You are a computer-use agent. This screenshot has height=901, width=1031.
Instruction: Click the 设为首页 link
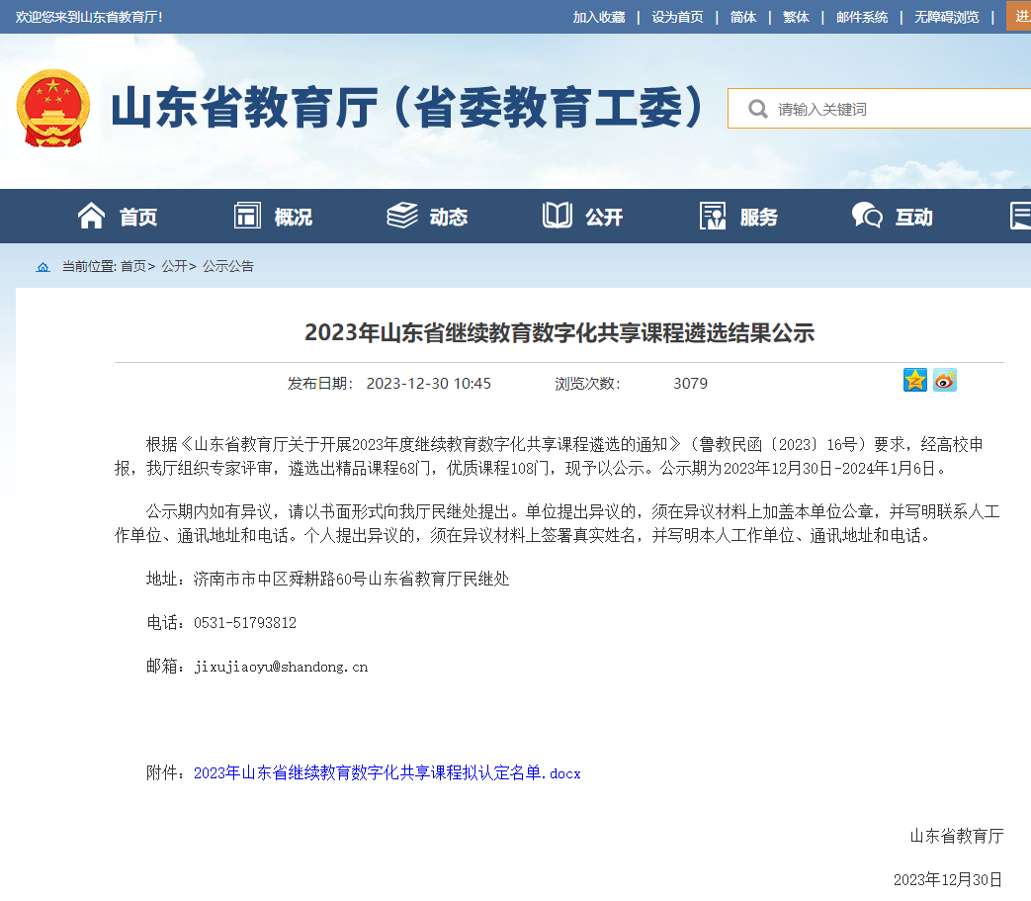coord(678,17)
